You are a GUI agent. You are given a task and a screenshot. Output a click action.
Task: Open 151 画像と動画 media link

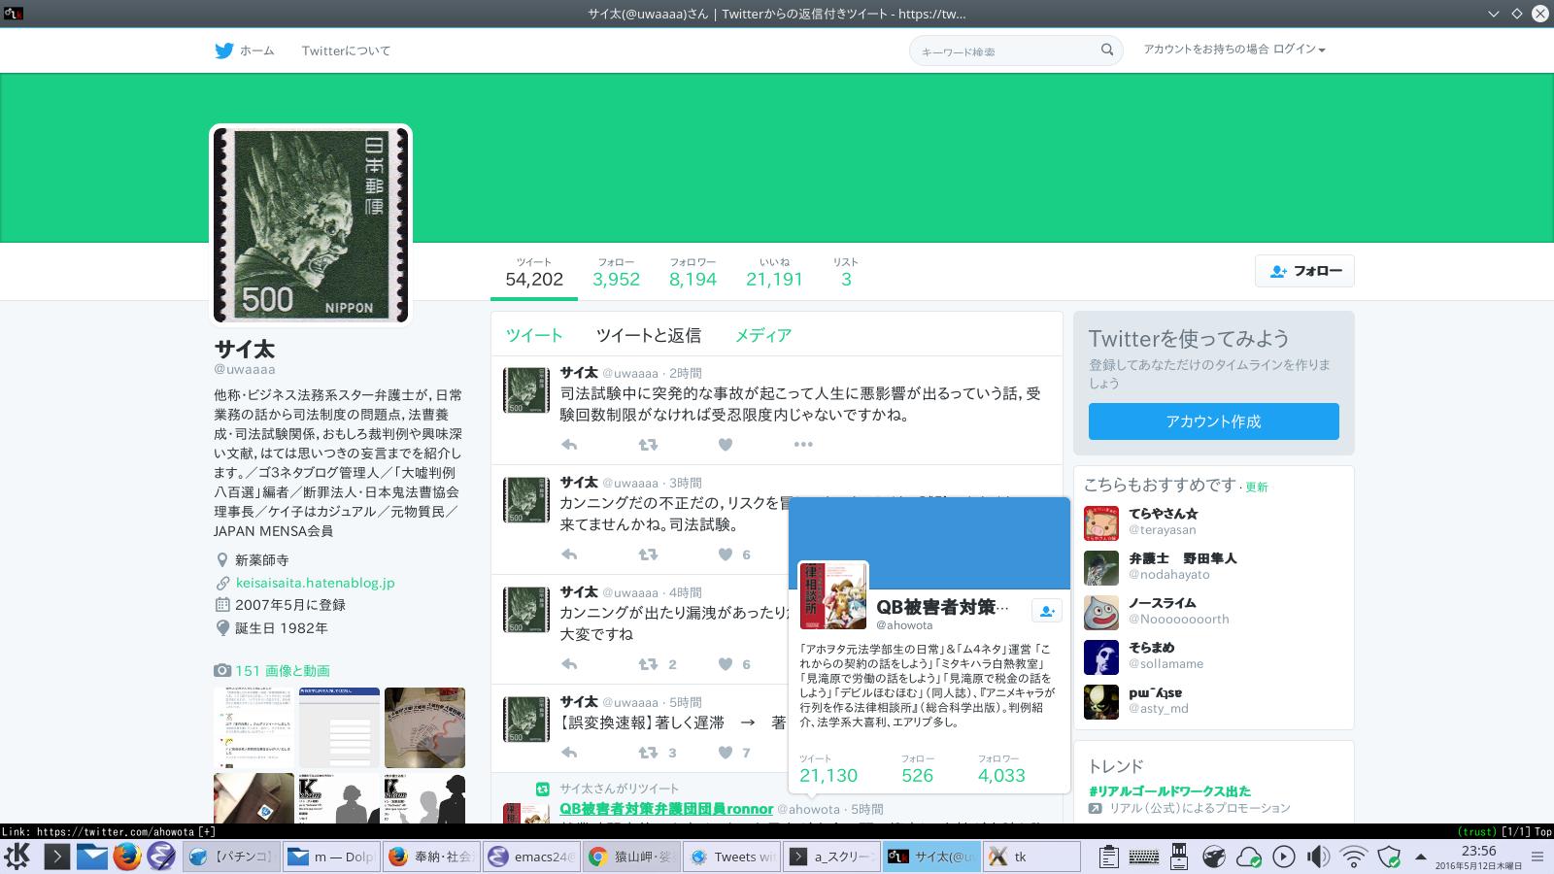(282, 671)
